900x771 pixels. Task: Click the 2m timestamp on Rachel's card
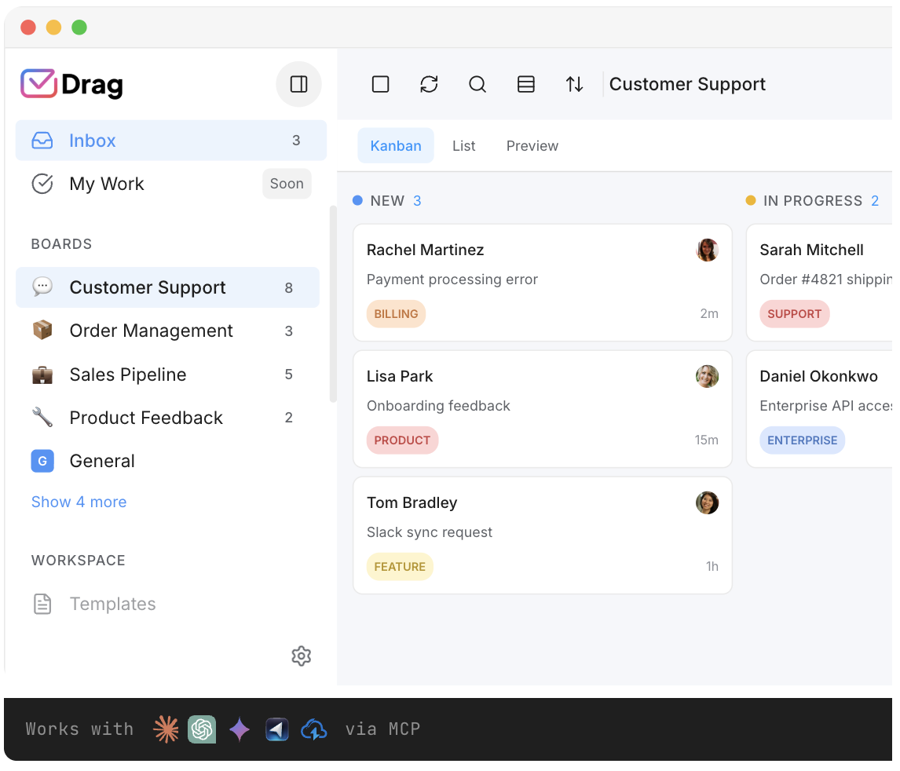709,314
